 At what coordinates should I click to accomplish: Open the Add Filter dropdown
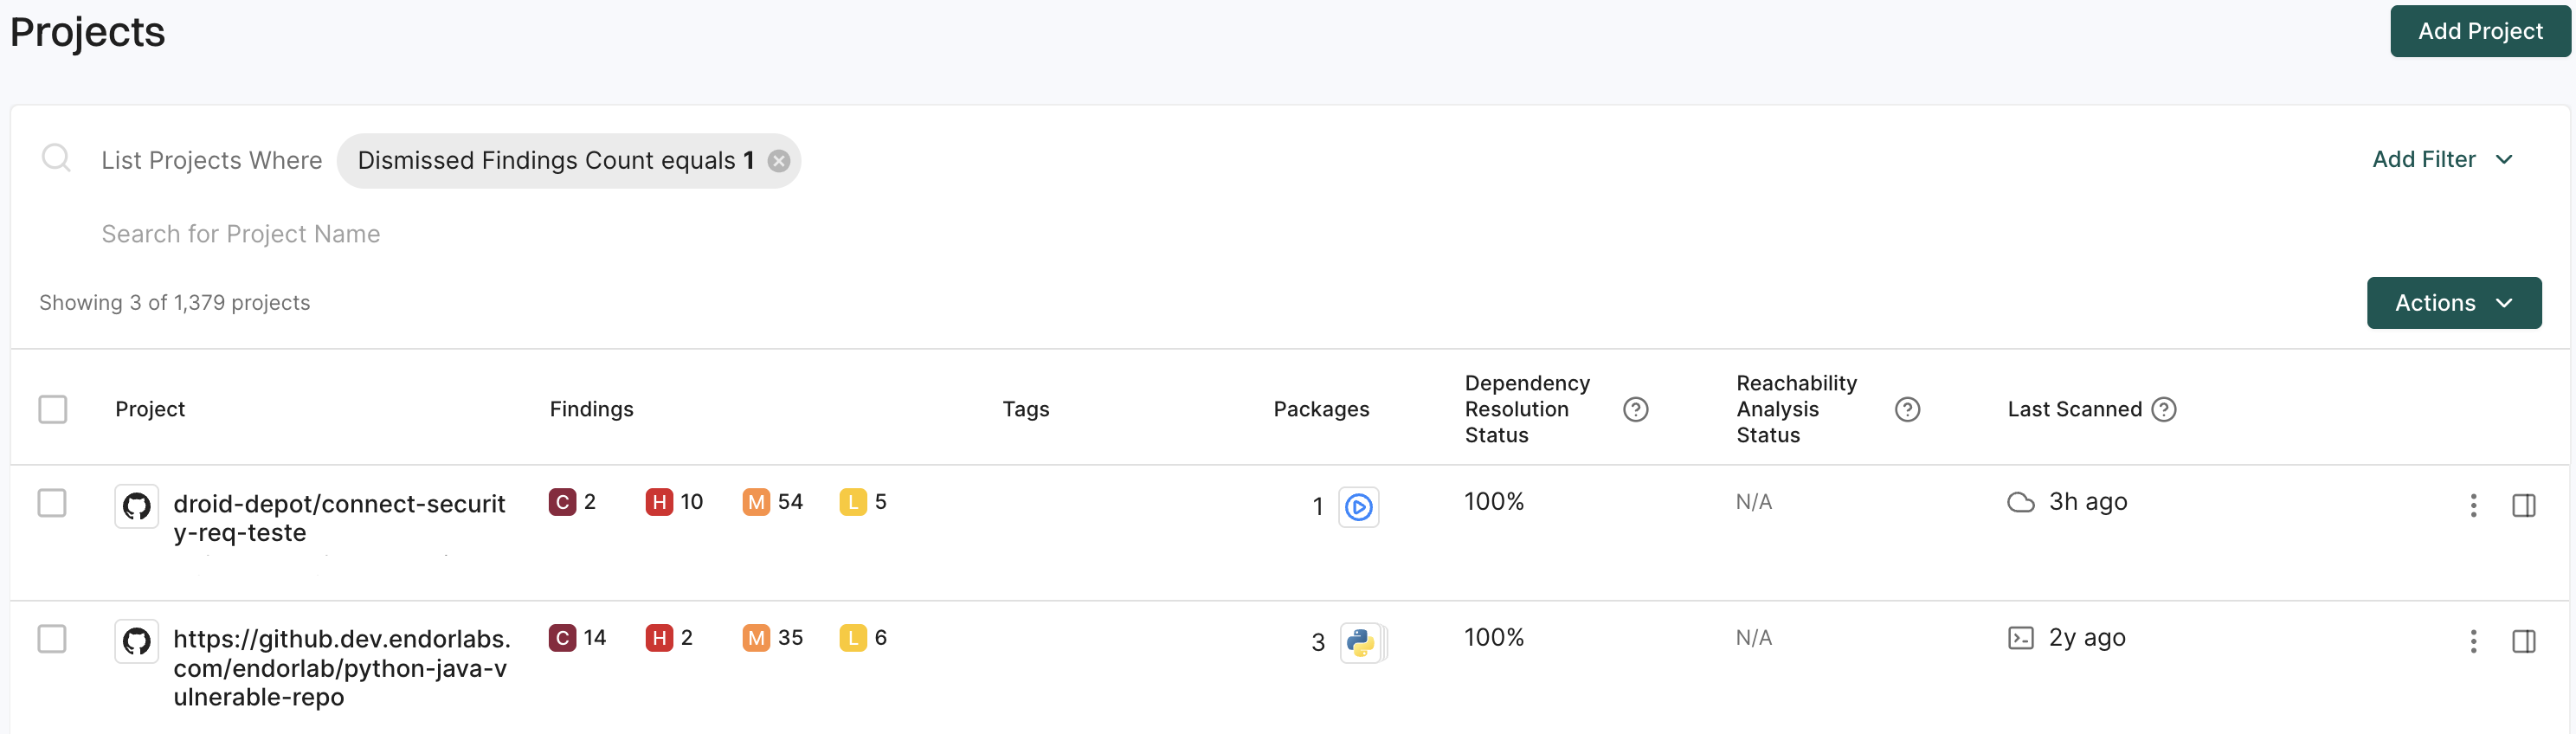click(2441, 160)
